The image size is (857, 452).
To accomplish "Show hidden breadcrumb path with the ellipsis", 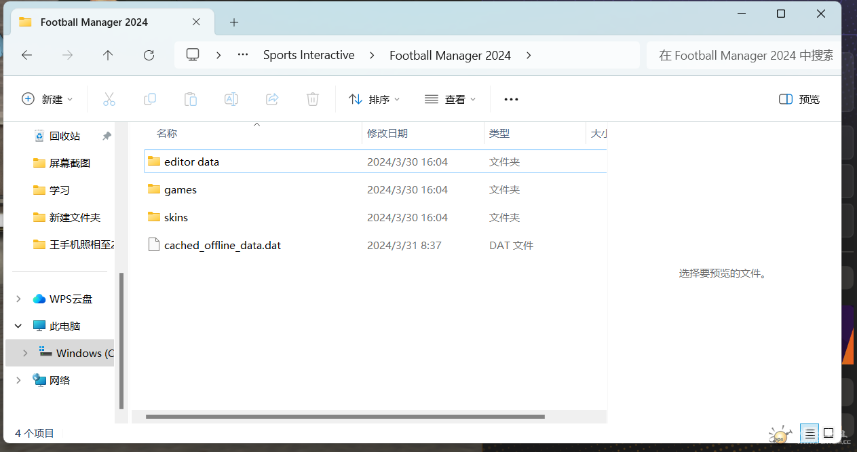I will pyautogui.click(x=243, y=55).
